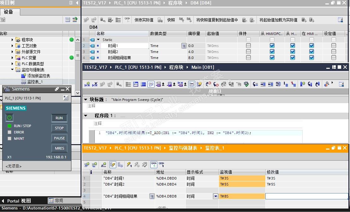Screen dimensions: 350x212
Task: Click go to next bookmark icon
Action: (310, 84)
